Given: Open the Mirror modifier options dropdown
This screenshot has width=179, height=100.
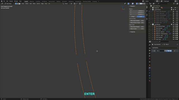Looking at the screenshot, I should 173,51.
